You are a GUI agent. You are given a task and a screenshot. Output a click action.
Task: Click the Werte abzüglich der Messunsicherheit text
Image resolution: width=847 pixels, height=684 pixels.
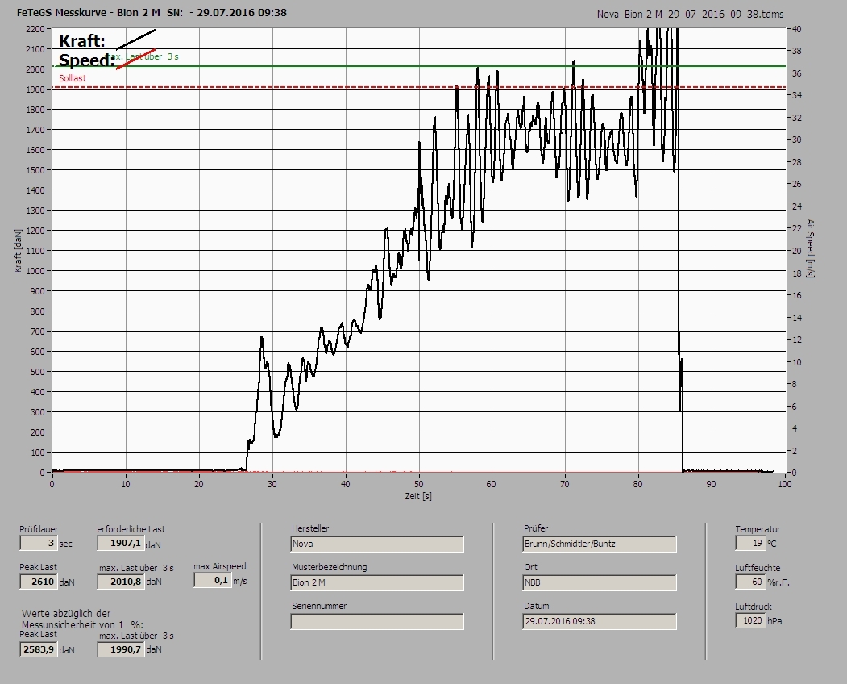[82, 619]
